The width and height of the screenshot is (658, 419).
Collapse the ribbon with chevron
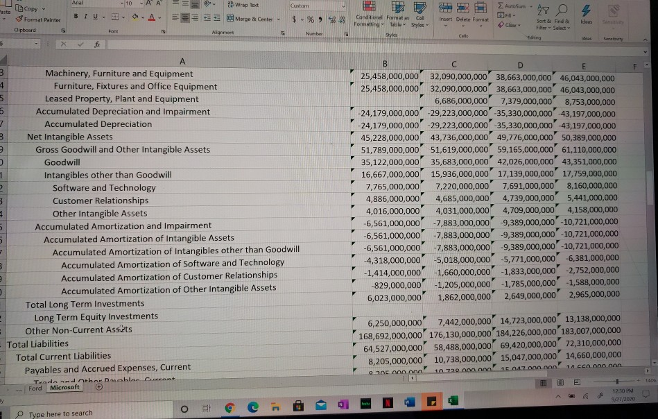coord(645,39)
